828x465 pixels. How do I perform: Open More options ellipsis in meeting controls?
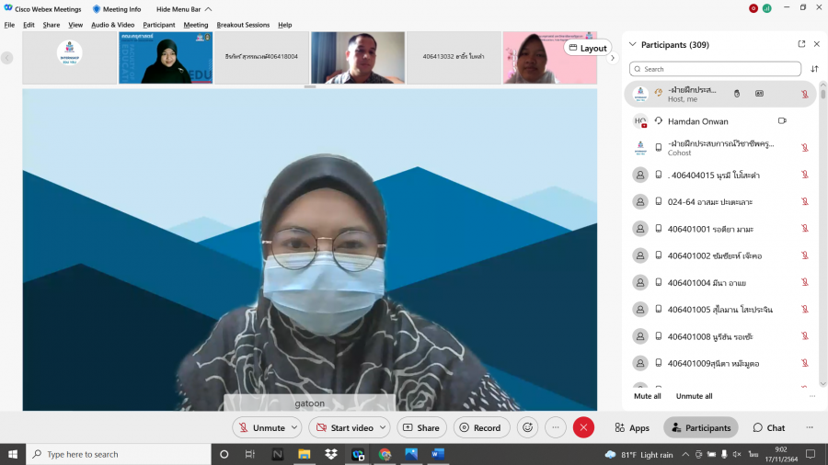tap(555, 427)
